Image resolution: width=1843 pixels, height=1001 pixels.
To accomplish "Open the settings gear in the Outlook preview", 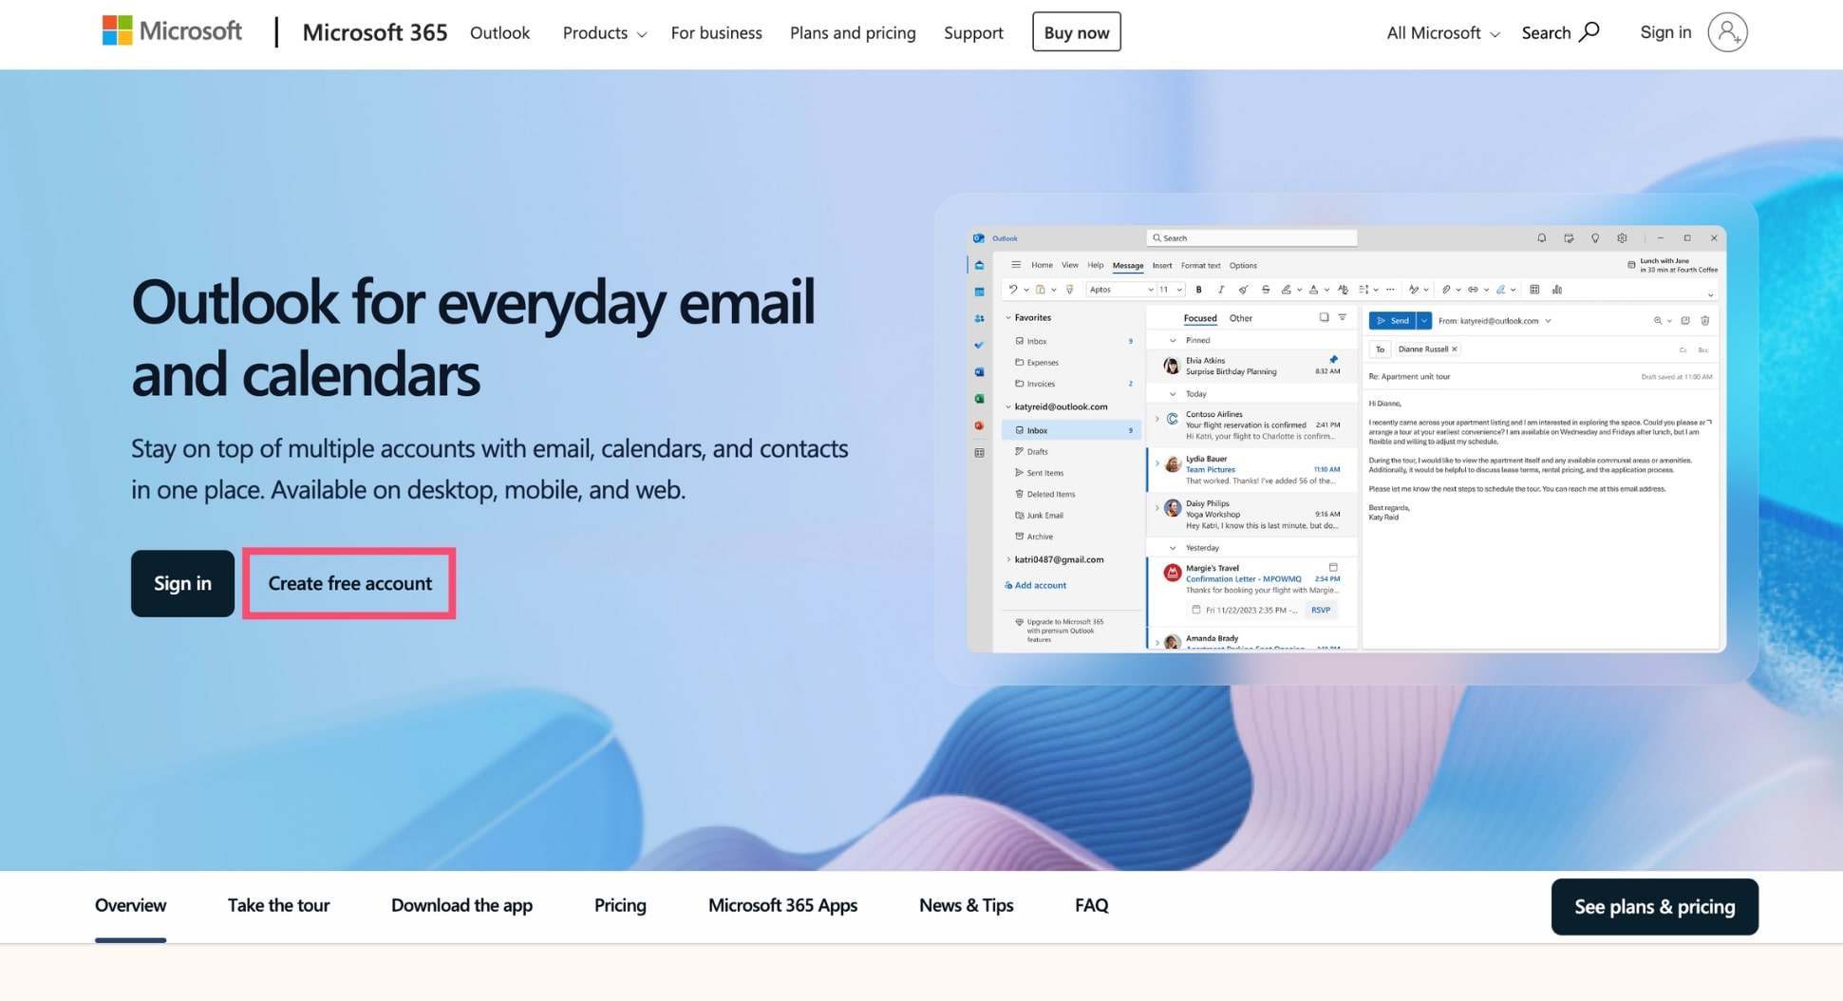I will [x=1622, y=238].
